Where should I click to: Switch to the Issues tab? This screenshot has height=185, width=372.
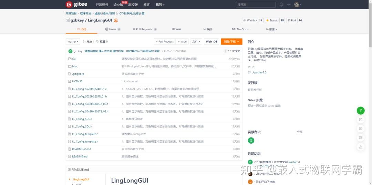[x=113, y=29]
